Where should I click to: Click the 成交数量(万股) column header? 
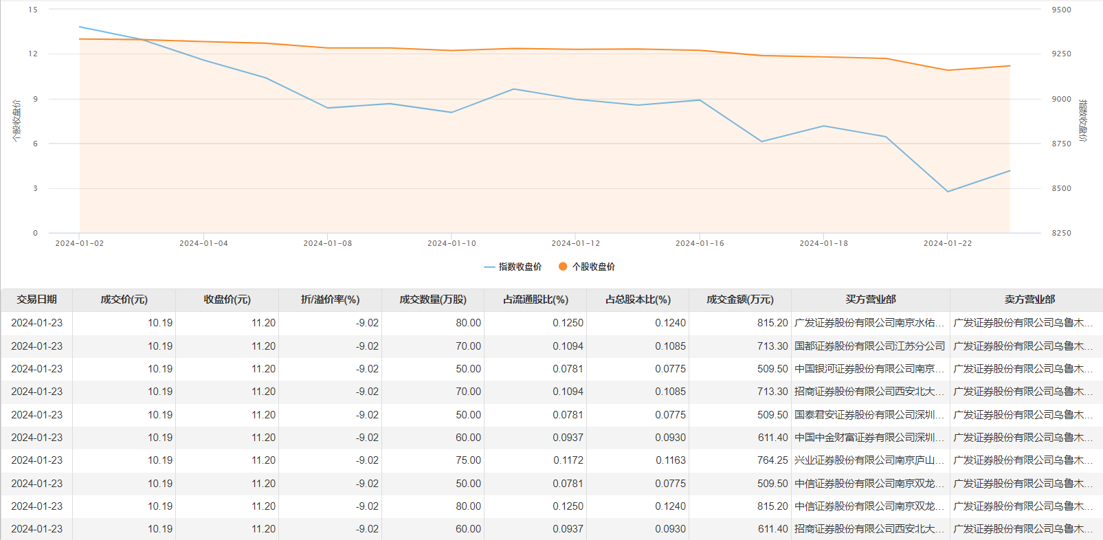point(433,300)
